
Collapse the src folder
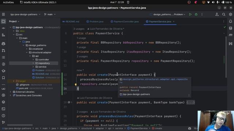(x=14, y=35)
